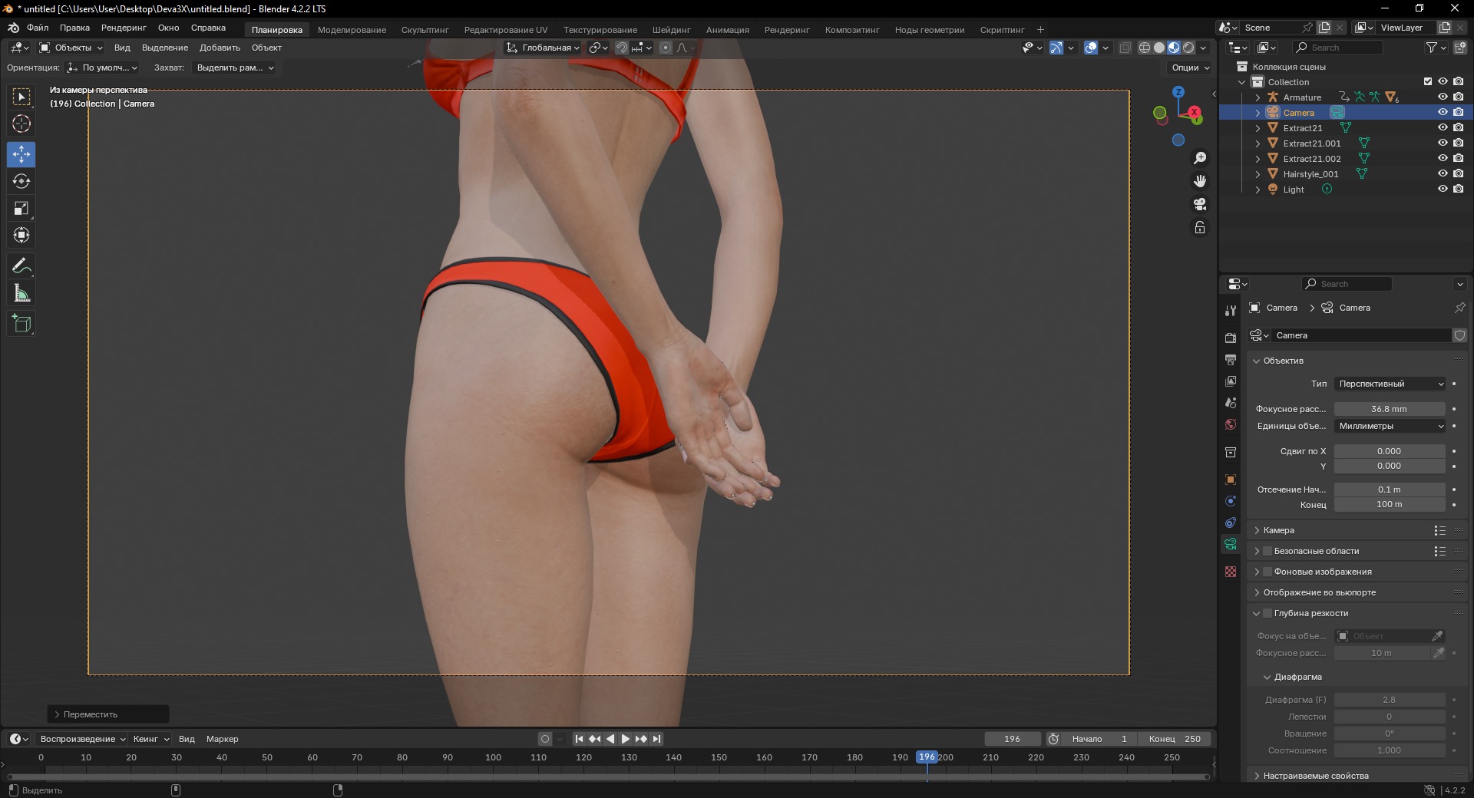Open the Объекты mode dropdown

tap(71, 48)
